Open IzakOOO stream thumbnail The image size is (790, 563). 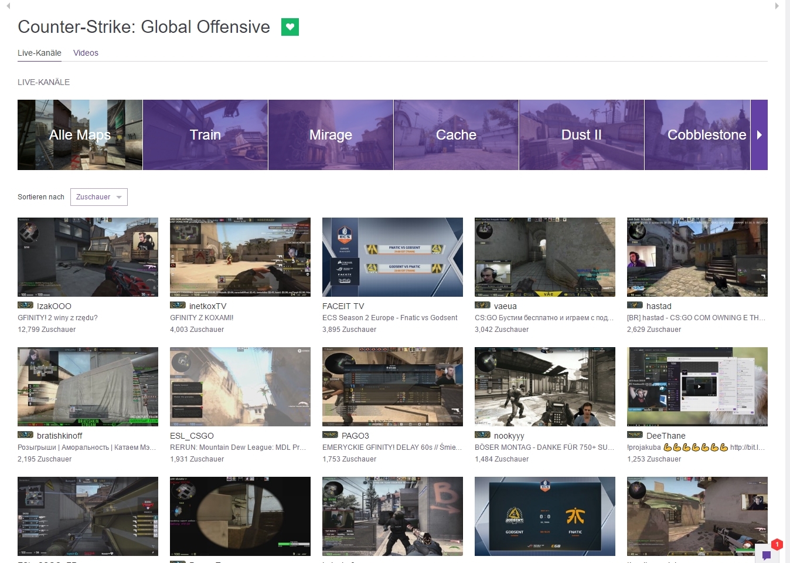click(88, 257)
